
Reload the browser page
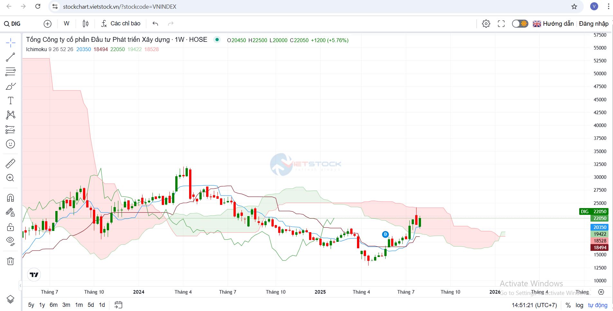[38, 6]
